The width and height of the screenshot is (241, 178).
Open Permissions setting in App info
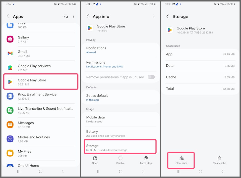point(120,64)
